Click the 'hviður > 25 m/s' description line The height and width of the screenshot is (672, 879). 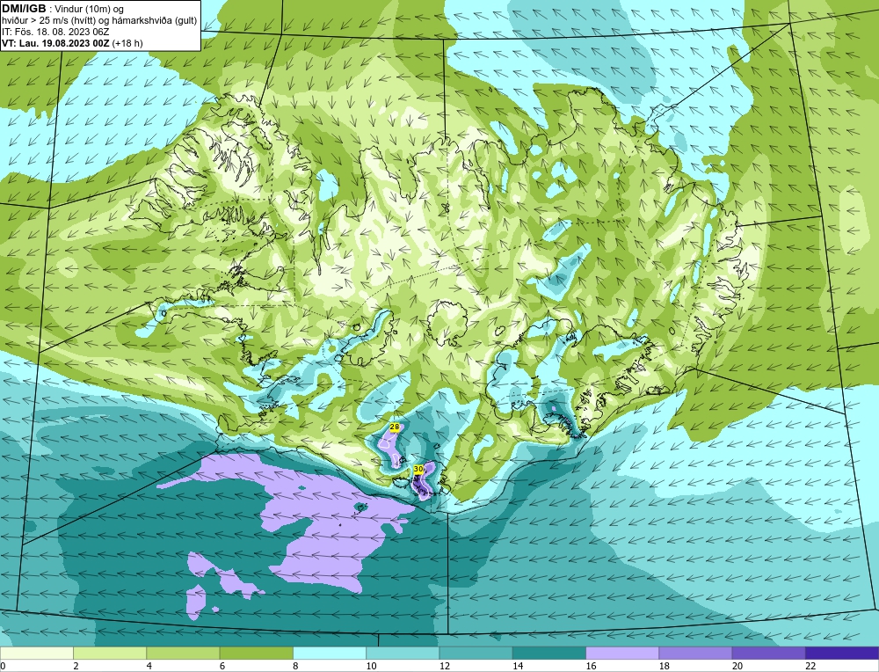[99, 20]
